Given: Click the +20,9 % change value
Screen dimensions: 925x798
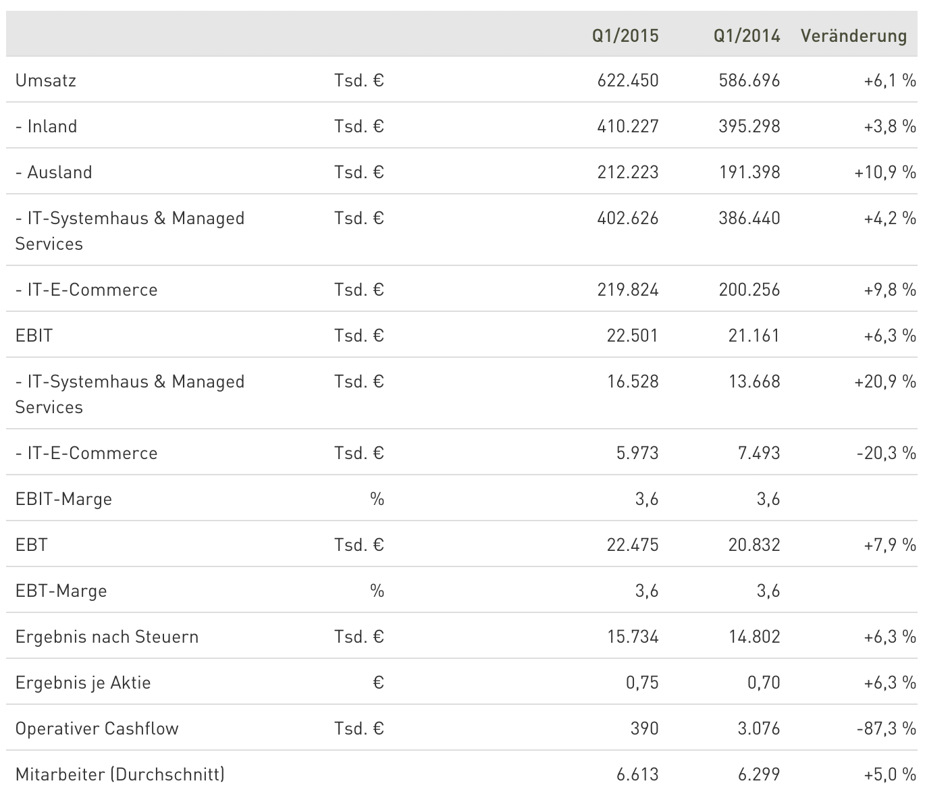Looking at the screenshot, I should click(x=885, y=382).
